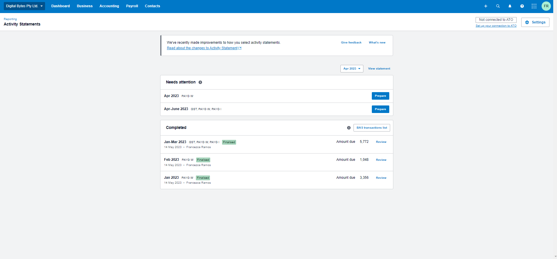The width and height of the screenshot is (557, 259).
Task: Click the amount 1,048
Action: pos(364,160)
